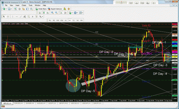
Task: Switch to the USDCHF,H1 chart tab
Action: [86, 103]
